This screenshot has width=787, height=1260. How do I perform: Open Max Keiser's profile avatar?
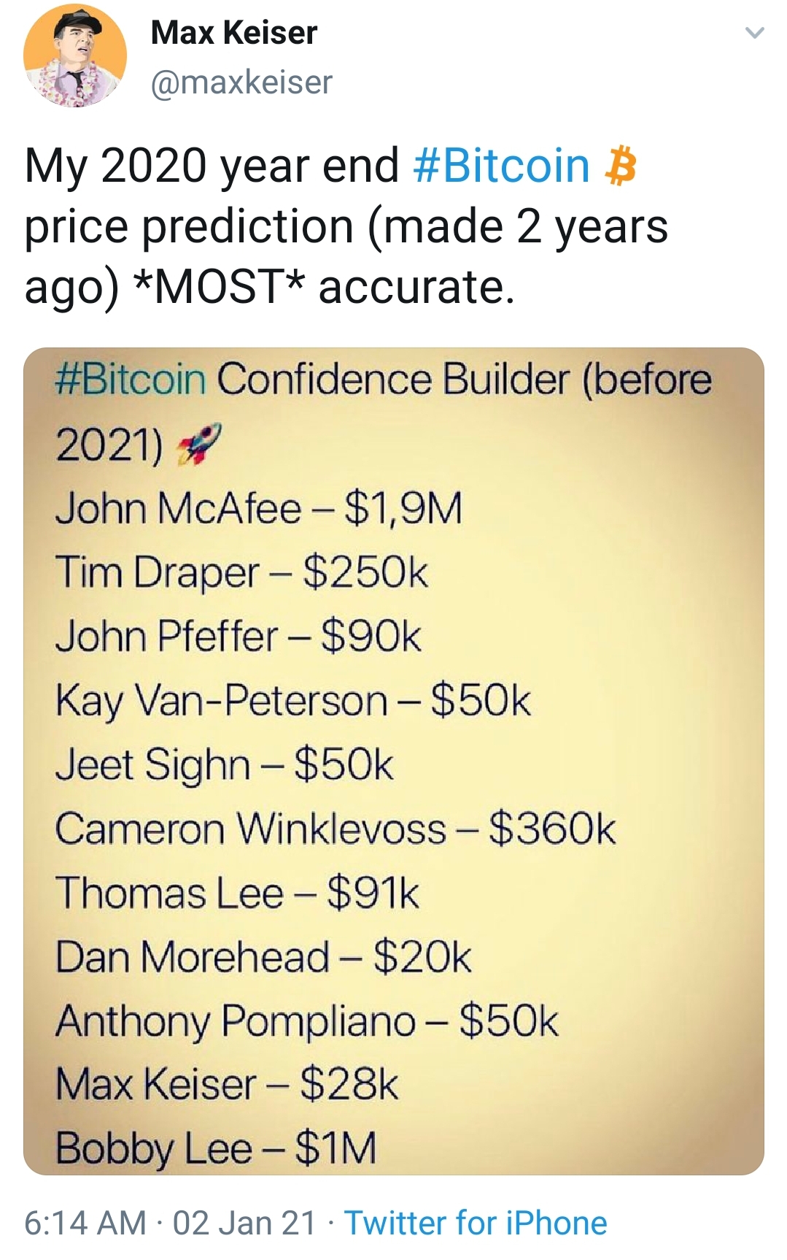(x=74, y=55)
